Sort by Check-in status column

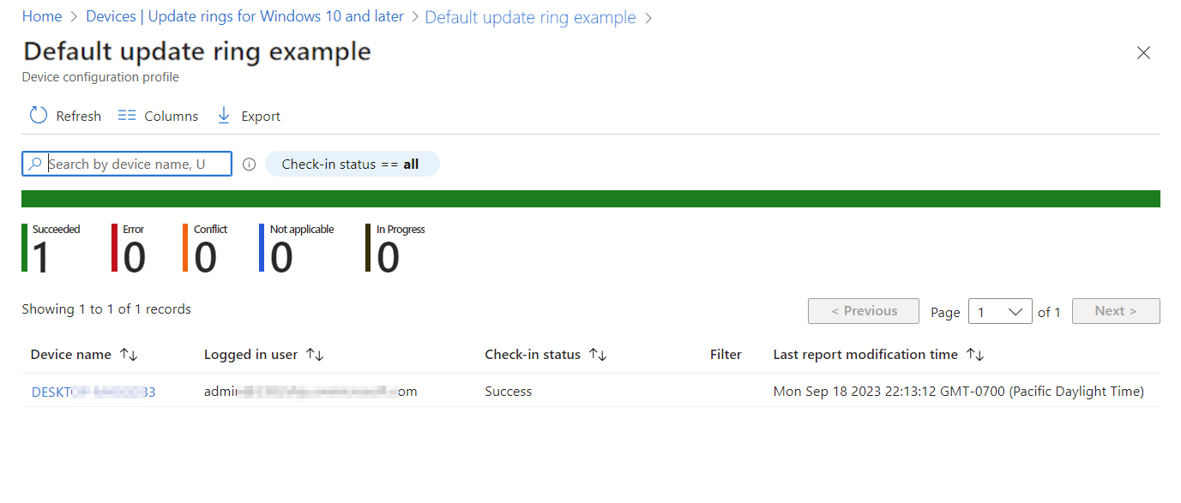click(598, 354)
